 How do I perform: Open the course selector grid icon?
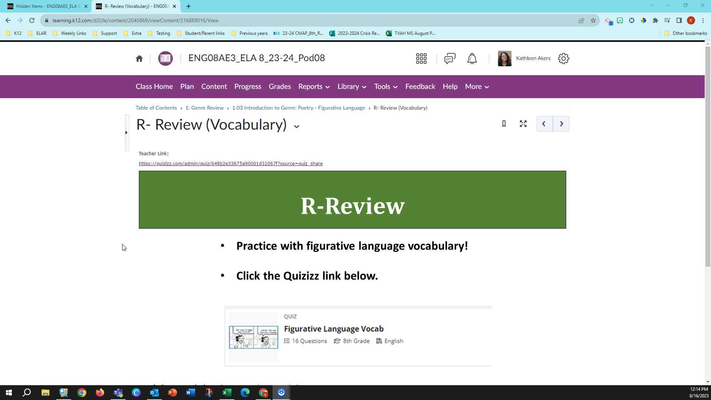(x=421, y=59)
